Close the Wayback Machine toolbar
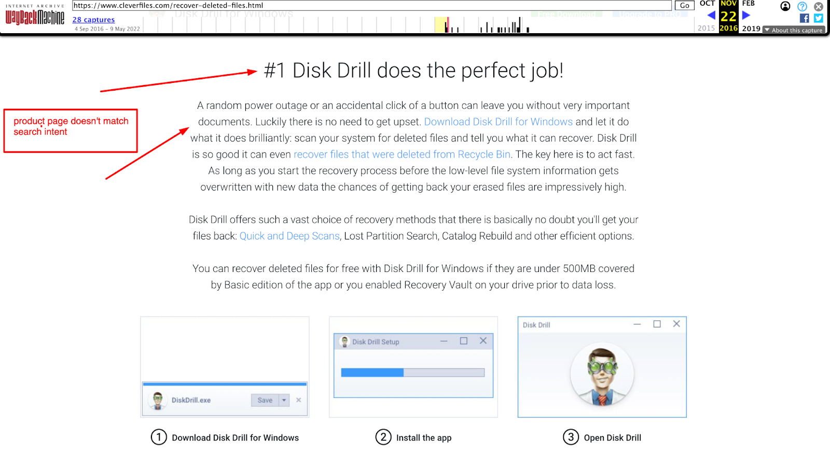830x472 pixels. tap(819, 6)
